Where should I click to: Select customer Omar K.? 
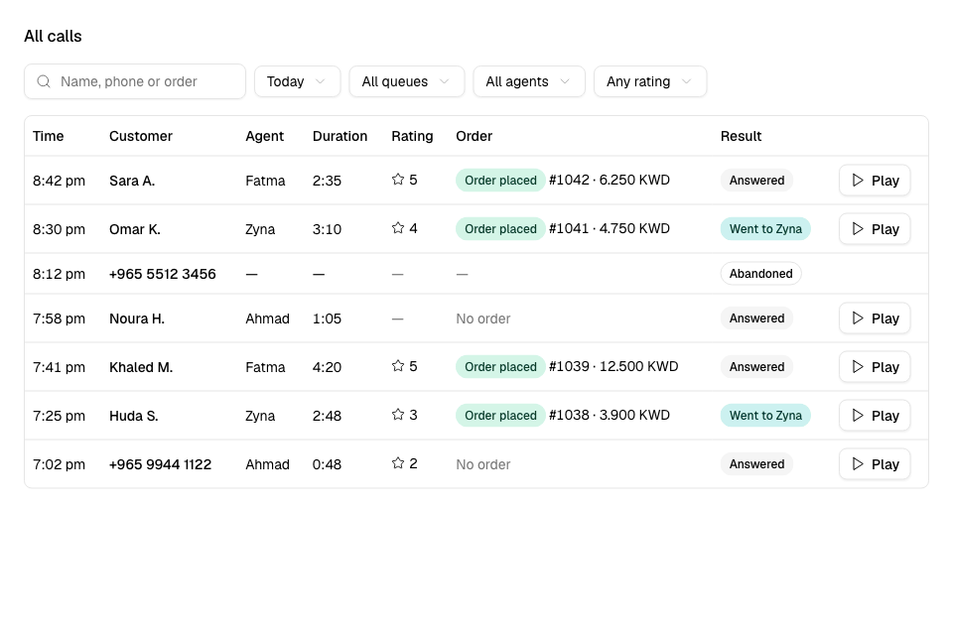[x=135, y=229]
